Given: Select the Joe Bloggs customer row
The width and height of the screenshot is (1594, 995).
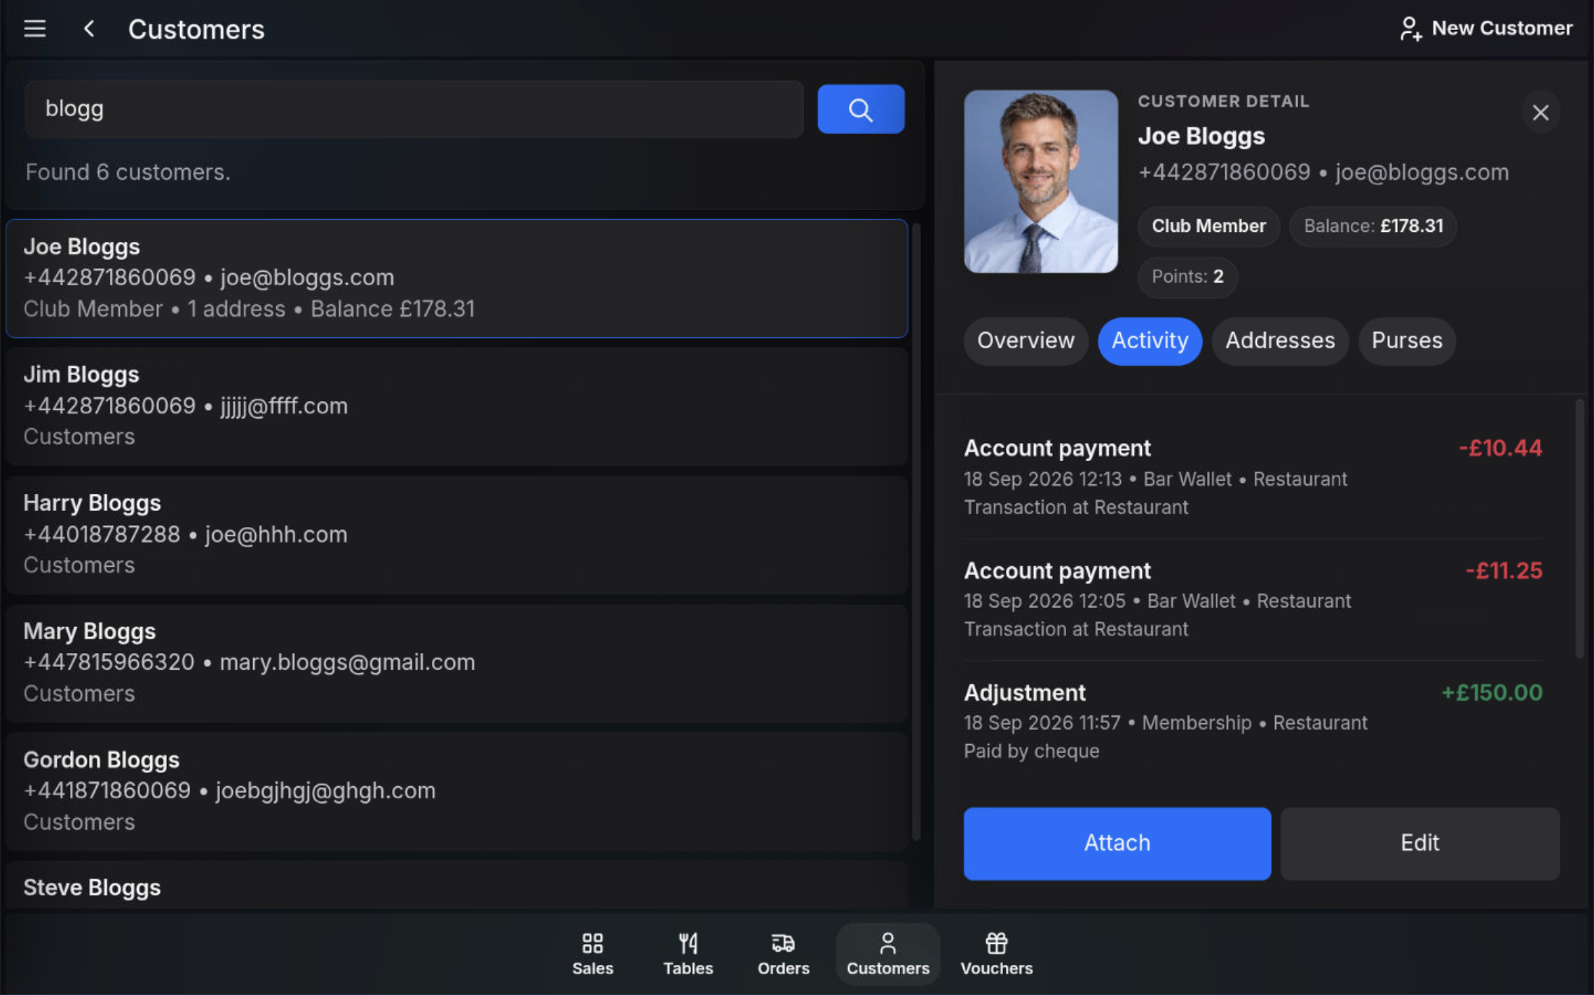Looking at the screenshot, I should (456, 278).
